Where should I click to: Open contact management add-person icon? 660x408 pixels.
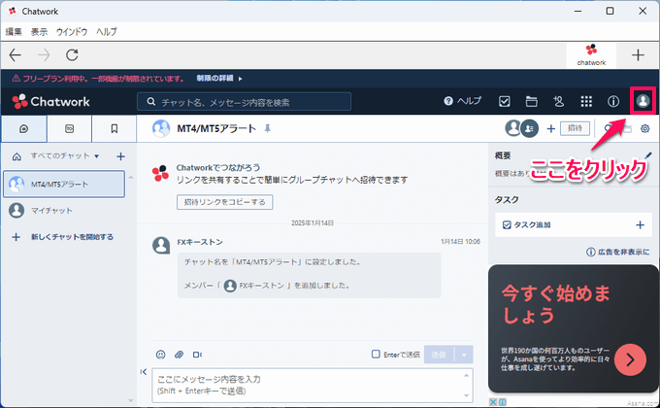tap(558, 101)
